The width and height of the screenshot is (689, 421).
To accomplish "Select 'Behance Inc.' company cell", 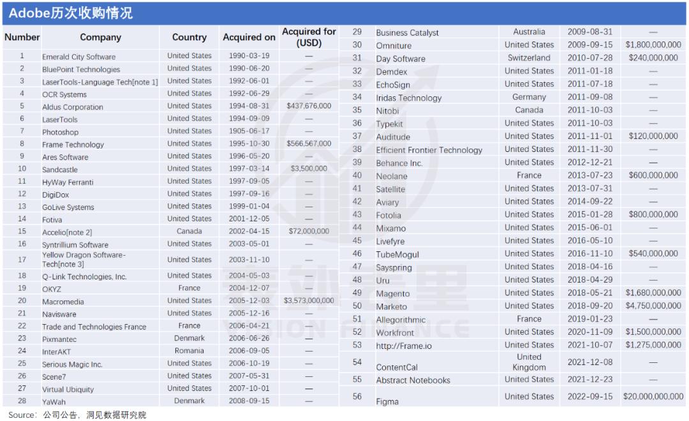I will point(399,163).
